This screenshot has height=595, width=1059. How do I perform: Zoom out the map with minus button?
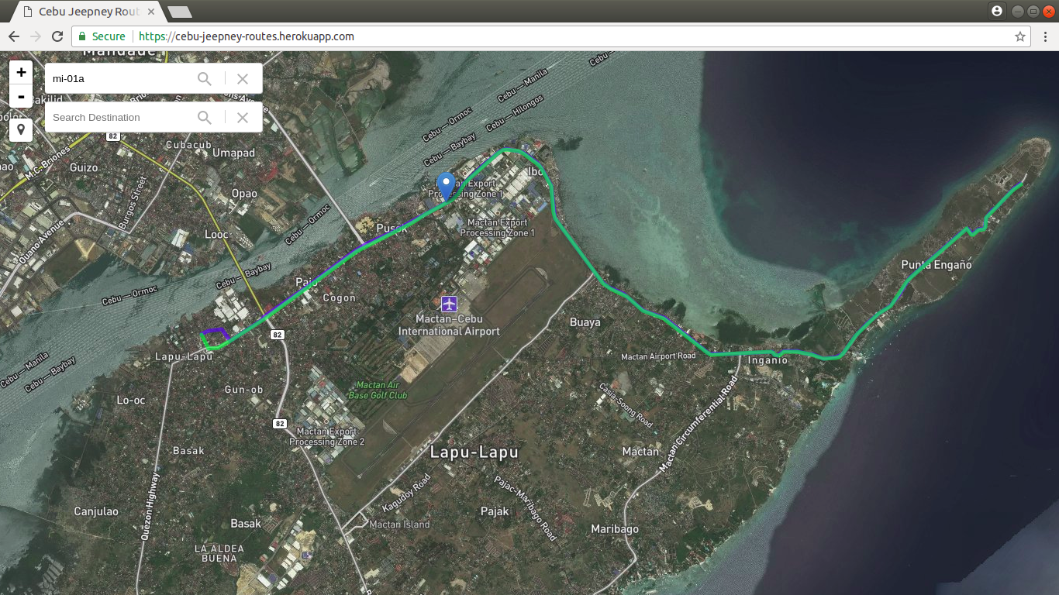(21, 97)
